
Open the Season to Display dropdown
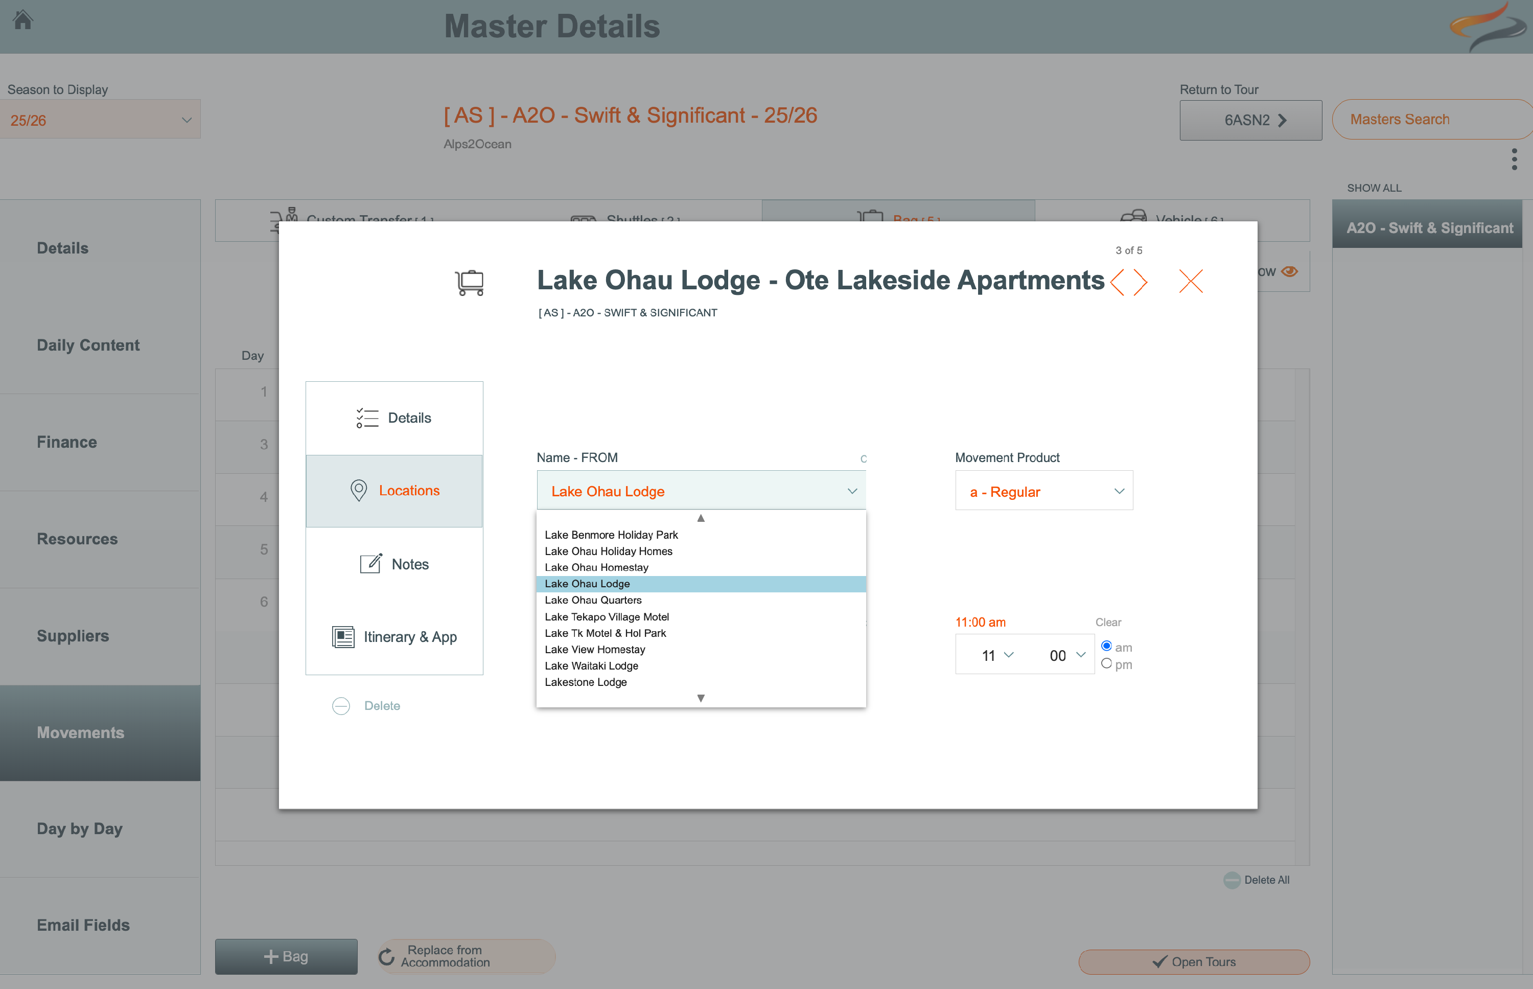click(x=100, y=120)
